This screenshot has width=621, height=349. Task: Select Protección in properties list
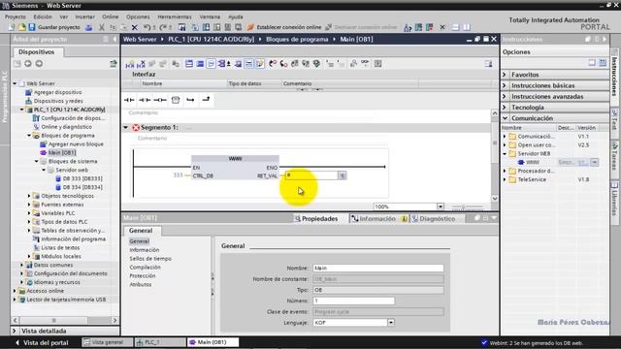click(x=143, y=275)
